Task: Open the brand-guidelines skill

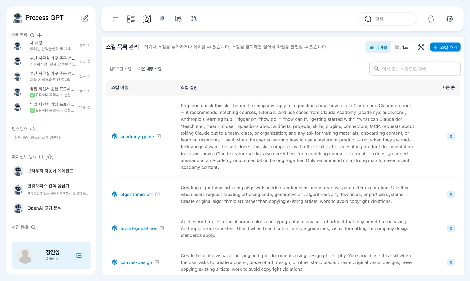Action: 139,228
